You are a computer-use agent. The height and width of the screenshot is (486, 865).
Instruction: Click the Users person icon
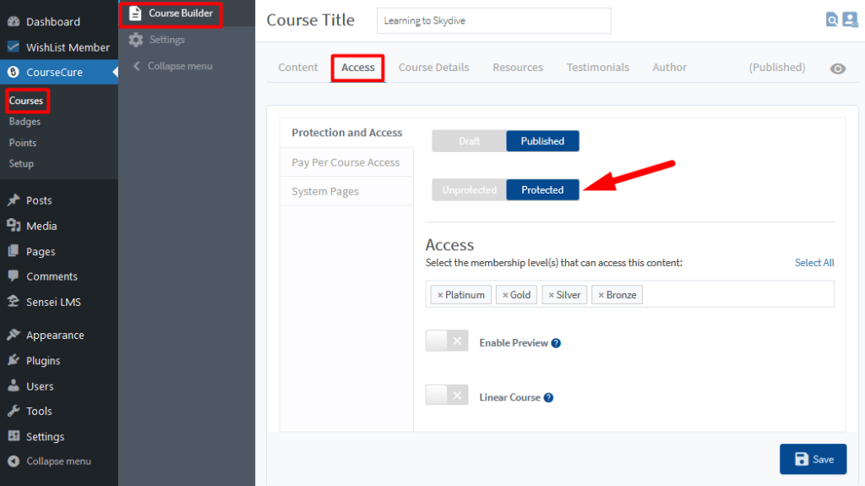(x=14, y=385)
